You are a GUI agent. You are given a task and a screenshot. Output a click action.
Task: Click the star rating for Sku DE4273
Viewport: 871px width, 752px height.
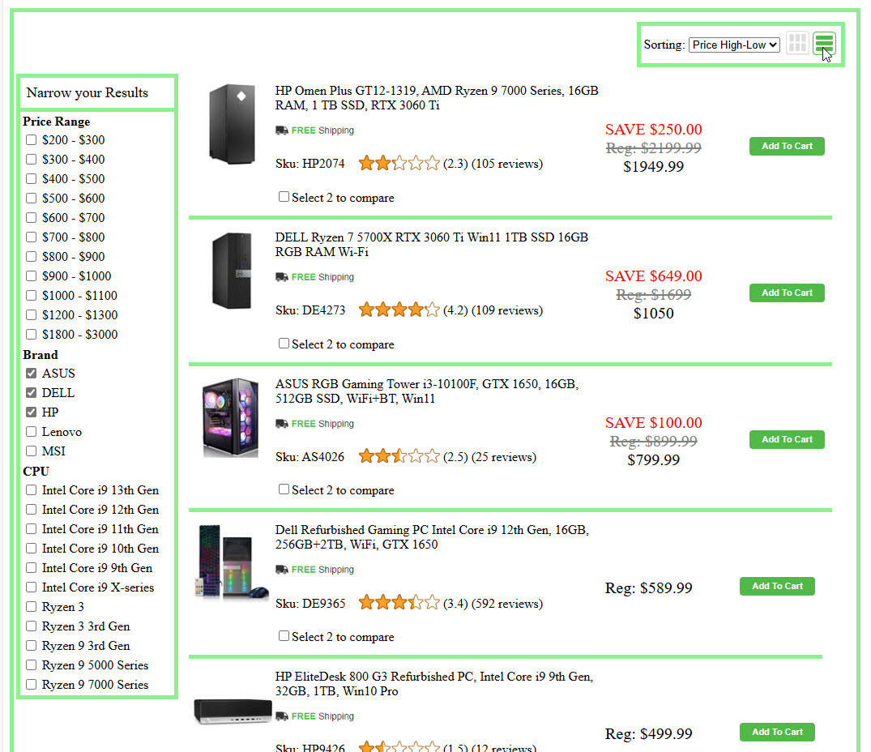tap(399, 310)
